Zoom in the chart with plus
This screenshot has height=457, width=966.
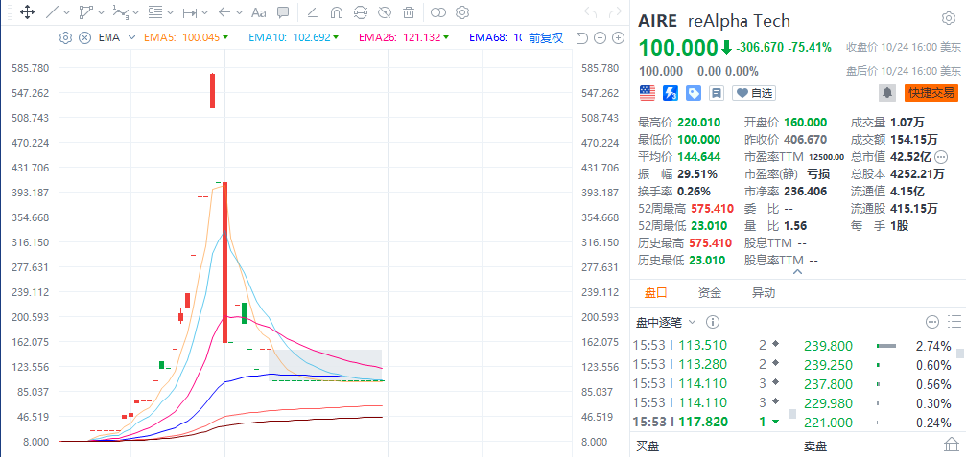[x=618, y=38]
